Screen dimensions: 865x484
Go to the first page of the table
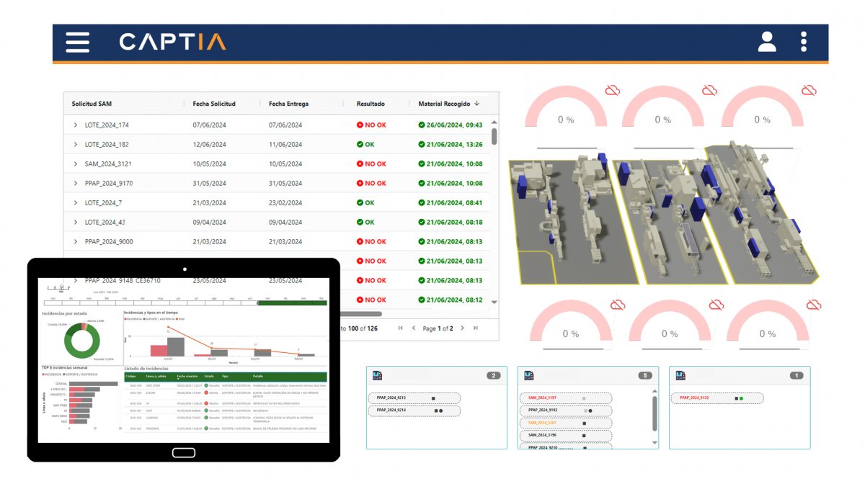(x=401, y=328)
